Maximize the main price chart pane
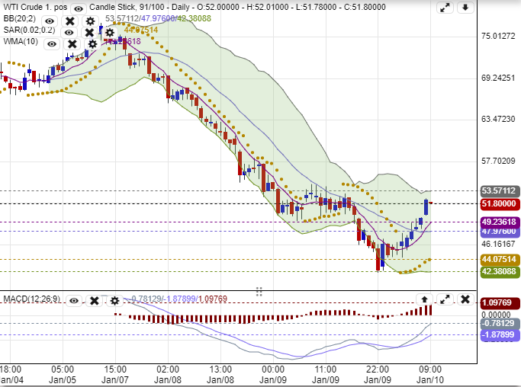This screenshot has height=387, width=521. [445, 8]
